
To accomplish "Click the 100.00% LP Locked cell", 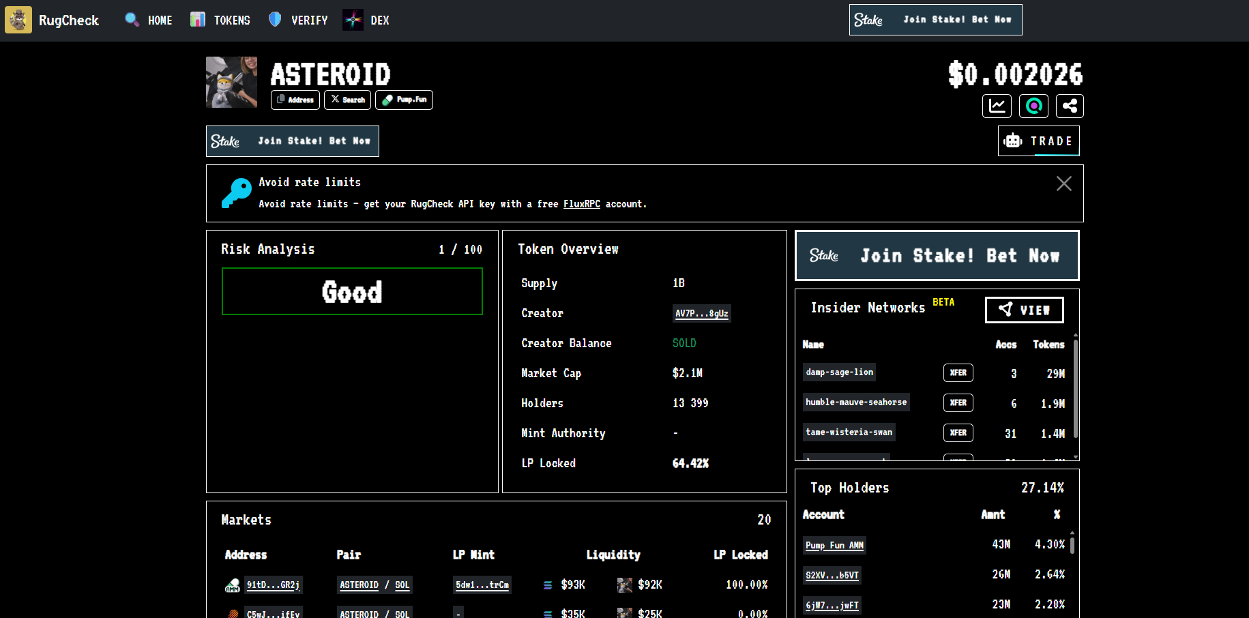I will click(x=747, y=585).
